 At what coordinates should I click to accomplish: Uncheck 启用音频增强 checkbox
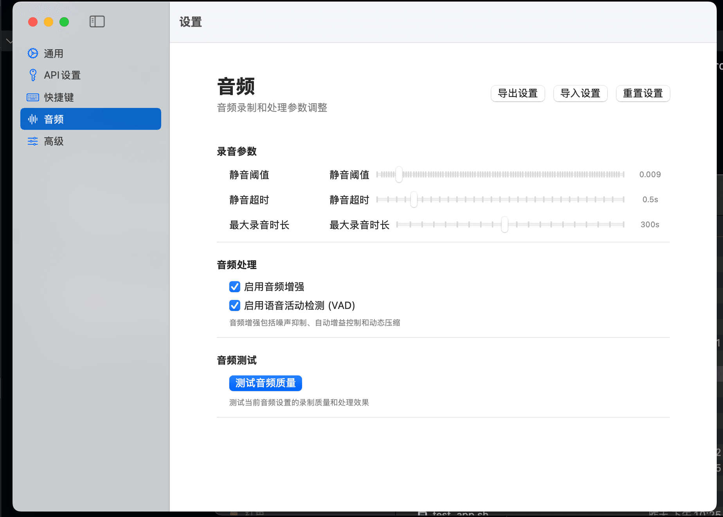(x=235, y=287)
